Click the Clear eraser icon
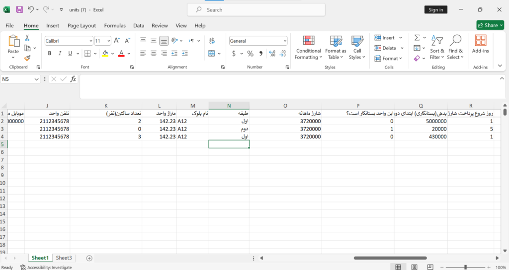 (x=417, y=58)
